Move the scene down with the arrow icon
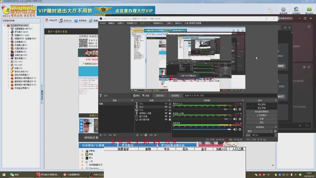This screenshot has height=178, width=316. pyautogui.click(x=115, y=135)
